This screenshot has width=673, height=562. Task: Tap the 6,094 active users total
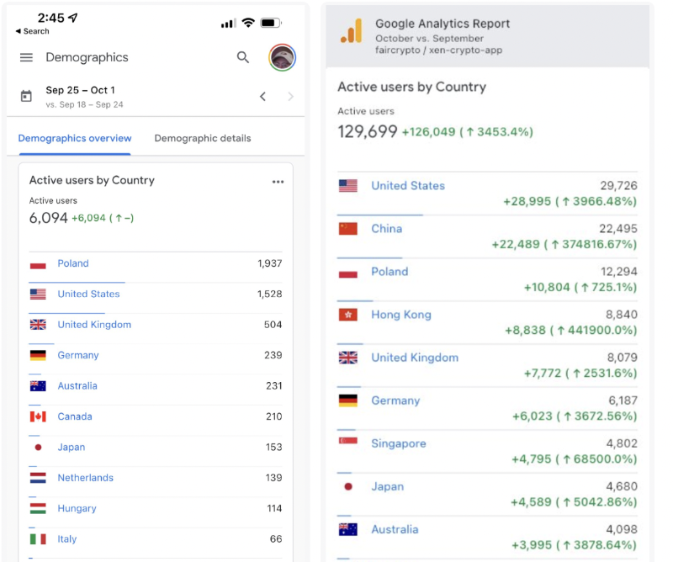pyautogui.click(x=48, y=218)
